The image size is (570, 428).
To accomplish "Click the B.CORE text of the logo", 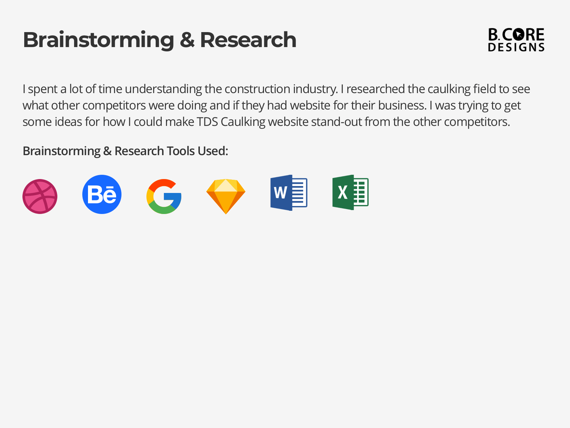I will point(516,35).
